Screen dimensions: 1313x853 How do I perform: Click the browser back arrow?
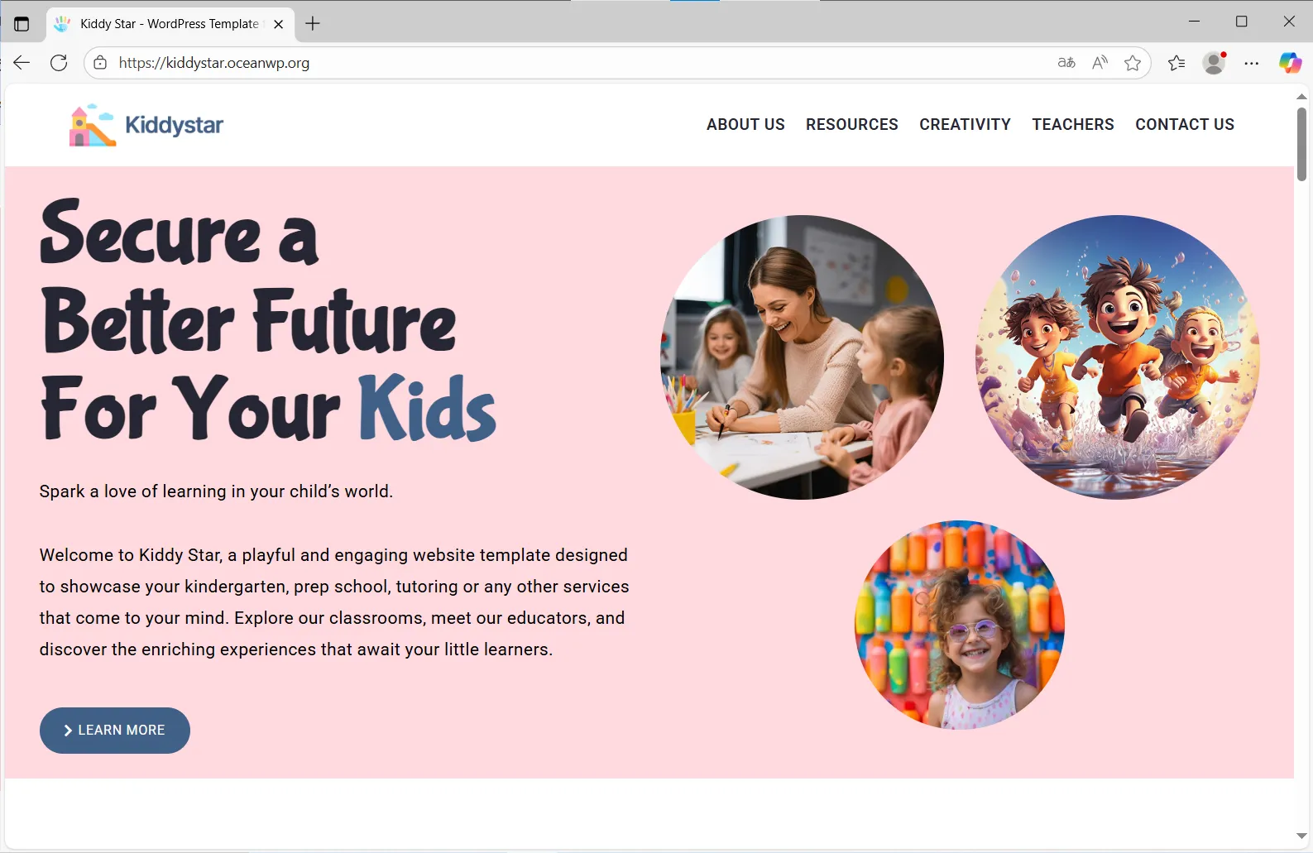coord(22,63)
